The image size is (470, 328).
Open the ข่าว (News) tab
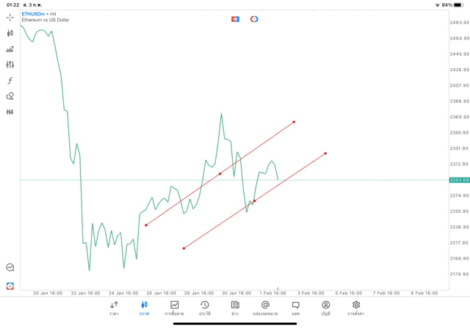[235, 308]
